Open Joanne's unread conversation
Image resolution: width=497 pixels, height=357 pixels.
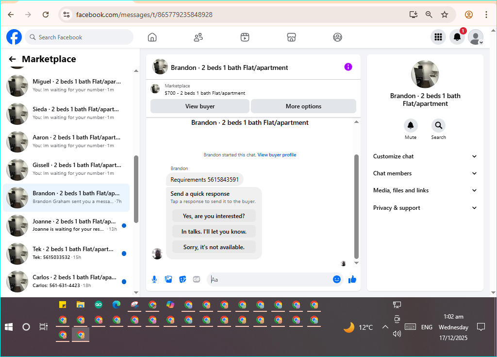click(x=66, y=225)
